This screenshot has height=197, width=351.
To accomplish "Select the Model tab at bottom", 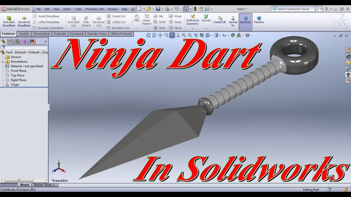I will (25, 185).
